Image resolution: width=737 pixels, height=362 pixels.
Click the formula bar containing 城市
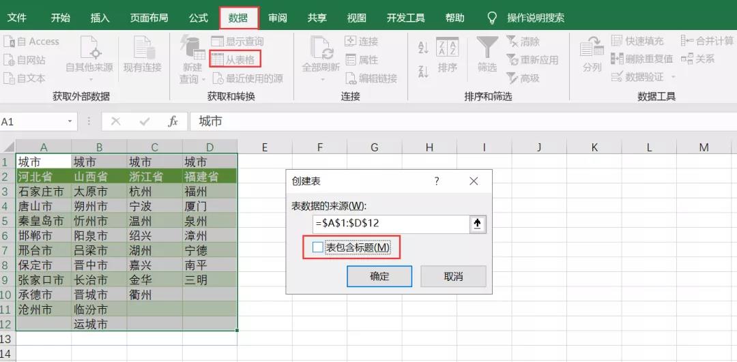463,121
